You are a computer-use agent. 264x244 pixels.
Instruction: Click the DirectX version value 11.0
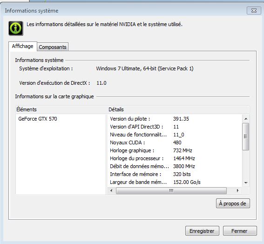coord(102,83)
